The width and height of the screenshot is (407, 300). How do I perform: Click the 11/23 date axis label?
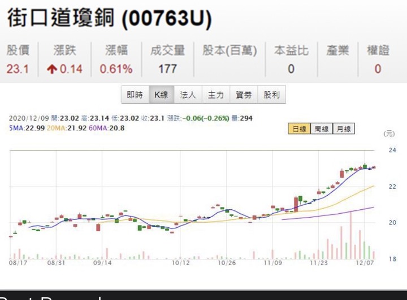[319, 263]
